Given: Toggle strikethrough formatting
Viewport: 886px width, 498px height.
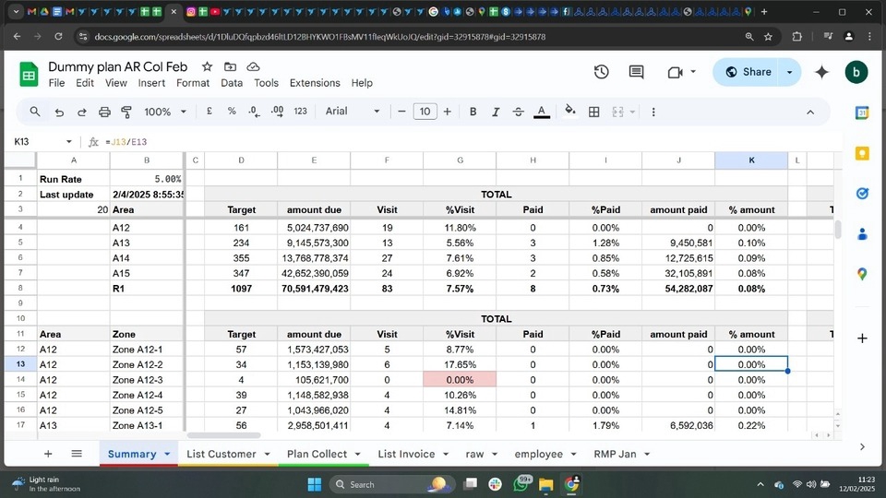Looking at the screenshot, I should [518, 112].
